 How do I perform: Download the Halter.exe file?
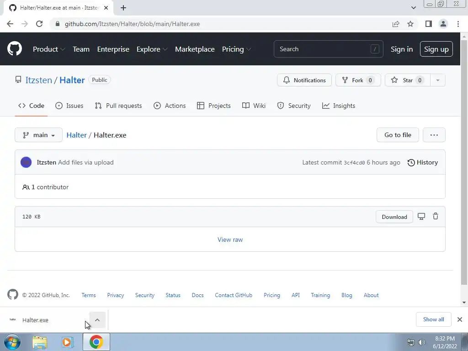coord(394,217)
